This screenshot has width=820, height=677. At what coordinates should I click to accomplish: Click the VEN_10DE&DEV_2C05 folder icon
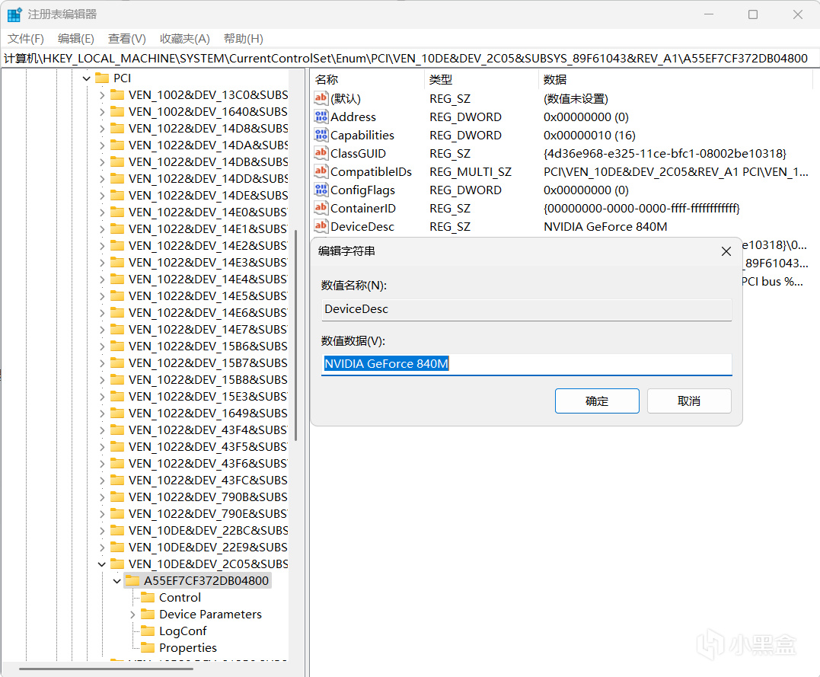click(x=118, y=564)
